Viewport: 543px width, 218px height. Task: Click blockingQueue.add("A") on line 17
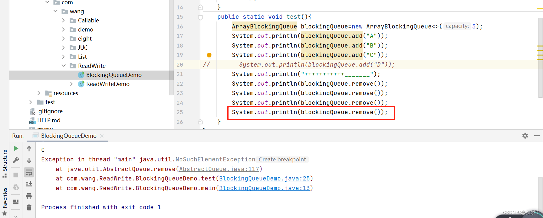click(x=341, y=36)
